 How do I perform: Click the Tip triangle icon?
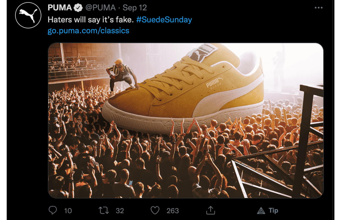coord(261,211)
